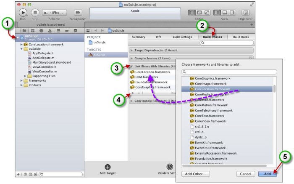Click the frameworks chooser search field
The width and height of the screenshot is (294, 184).
229,72
